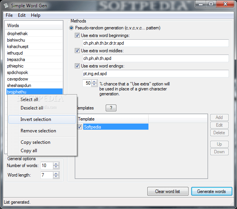Viewport: 237px width, 209px height.
Task: Click the extra word beginnings text field
Action: point(156,43)
